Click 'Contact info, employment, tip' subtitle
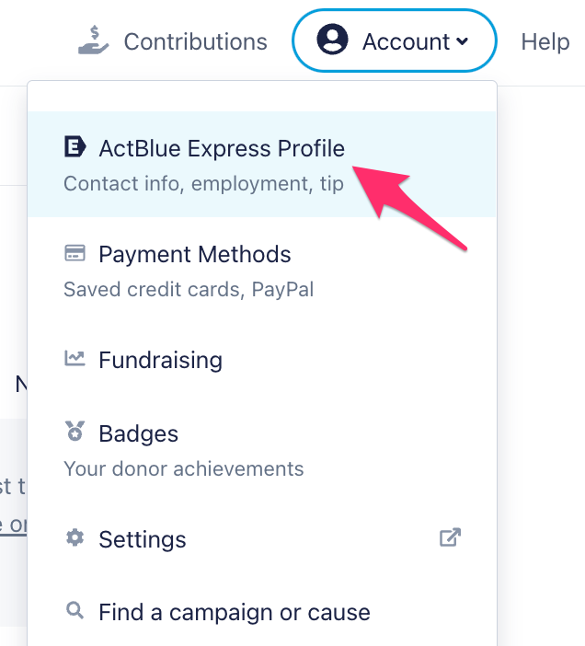This screenshot has width=585, height=646. coord(203,183)
